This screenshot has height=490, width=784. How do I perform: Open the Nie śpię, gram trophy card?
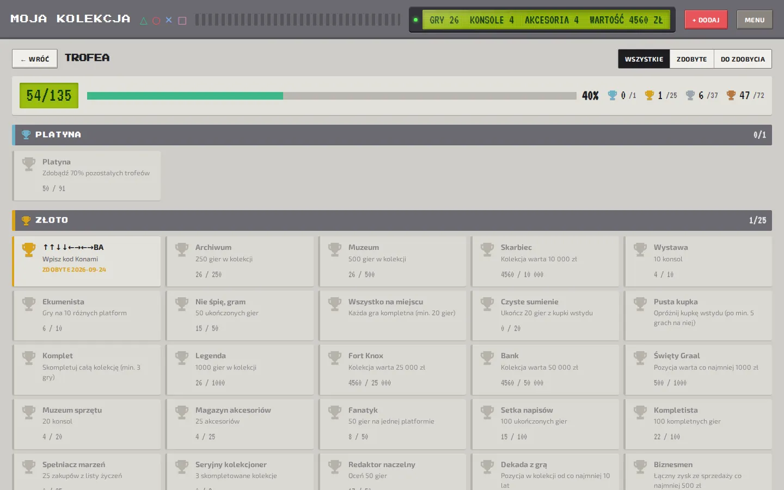240,316
